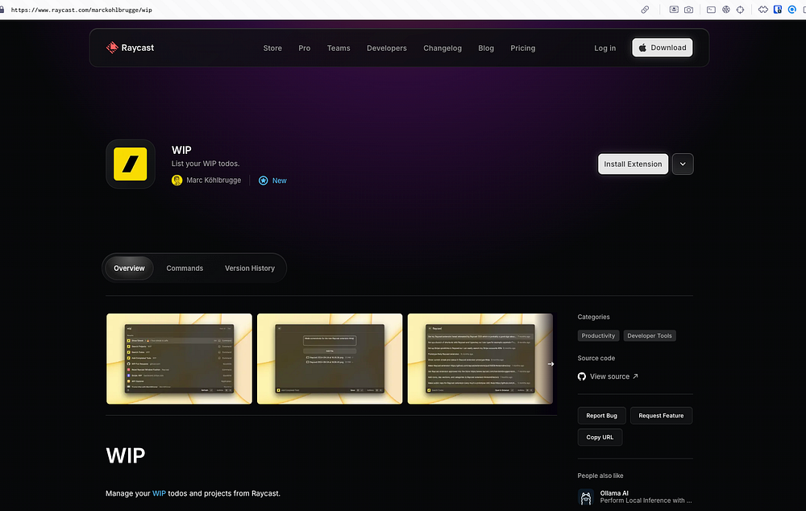The width and height of the screenshot is (806, 511).
Task: Click 'Perform Local Inference with ...' text
Action: [646, 501]
